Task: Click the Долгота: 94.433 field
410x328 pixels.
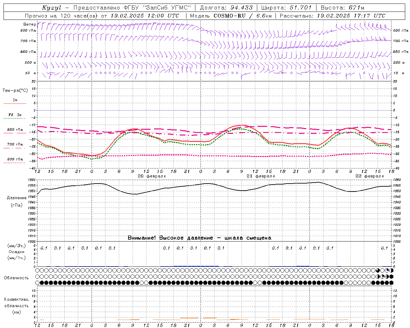Action: (226, 8)
